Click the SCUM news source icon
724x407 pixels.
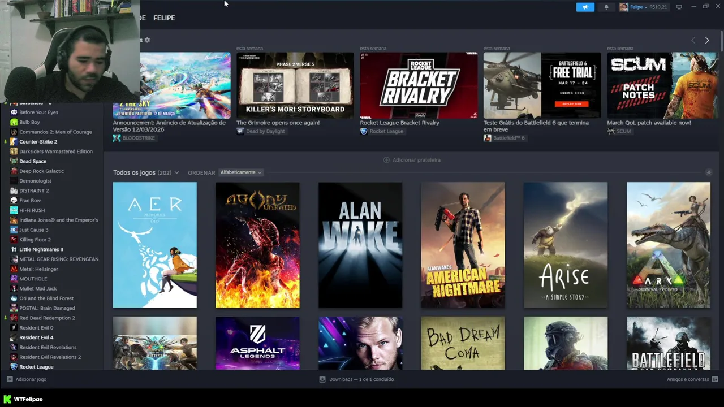coord(611,131)
